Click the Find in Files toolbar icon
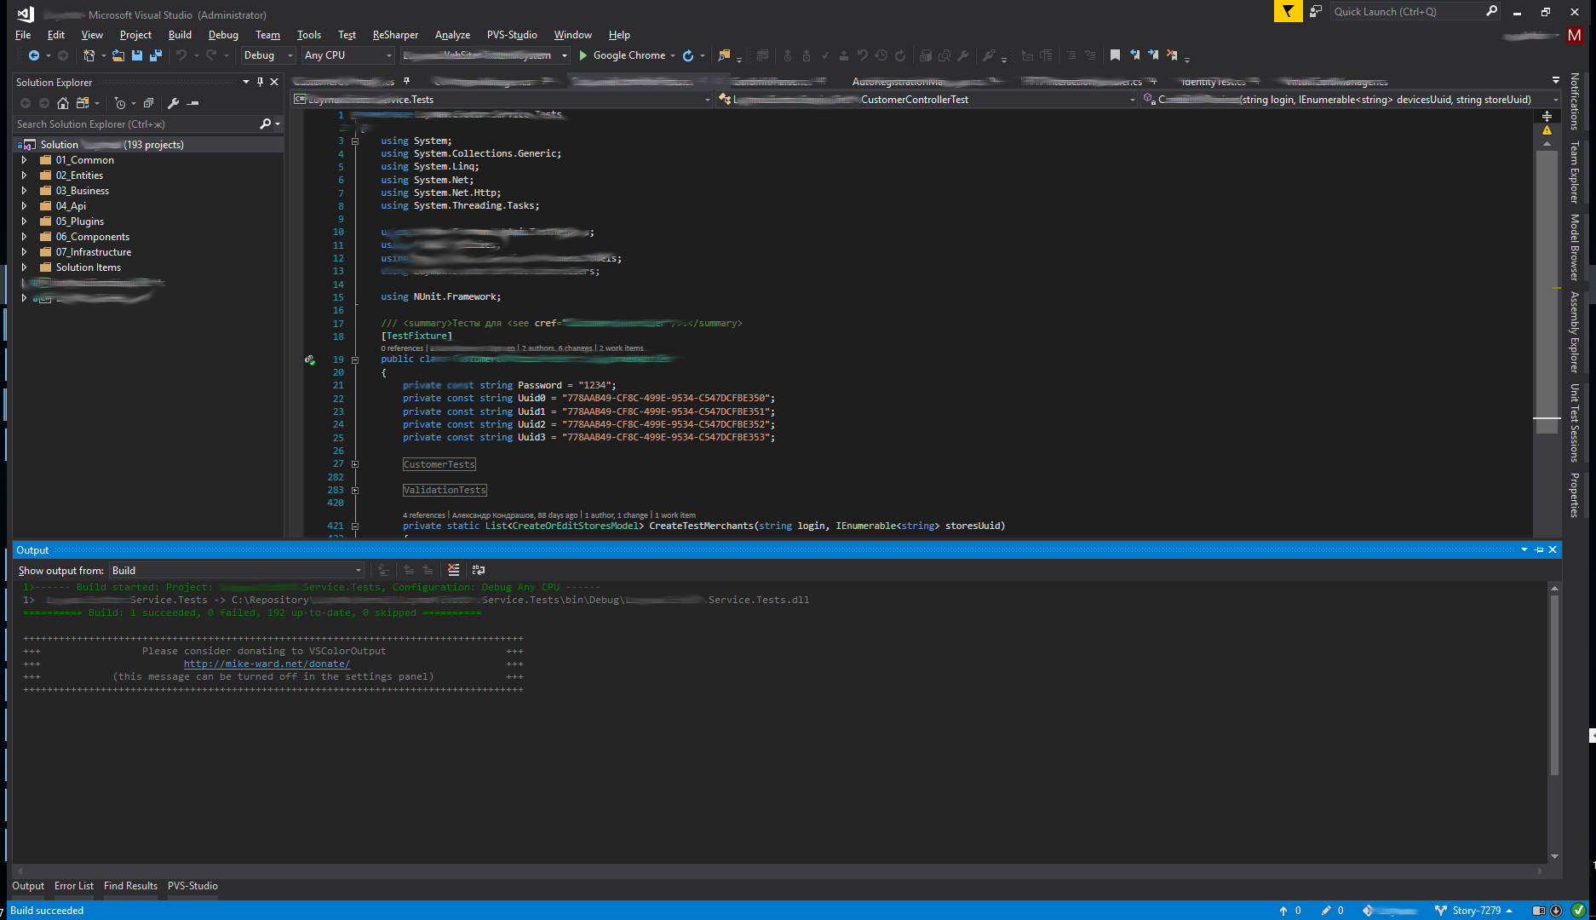Screen dimensions: 1596x920 724,55
